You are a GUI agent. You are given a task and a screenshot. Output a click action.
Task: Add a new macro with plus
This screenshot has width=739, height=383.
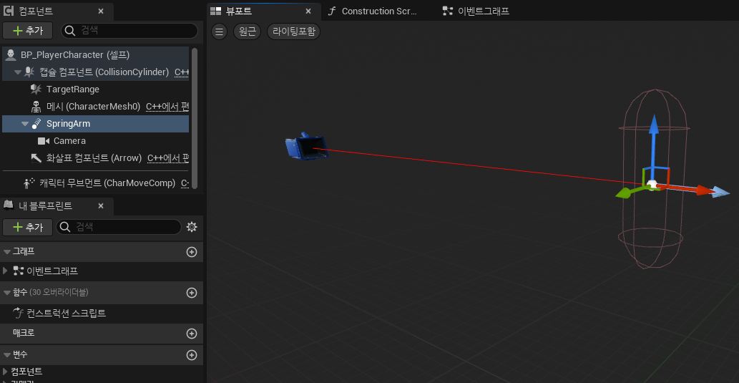point(192,334)
